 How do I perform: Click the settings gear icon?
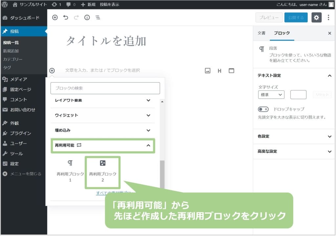(316, 18)
